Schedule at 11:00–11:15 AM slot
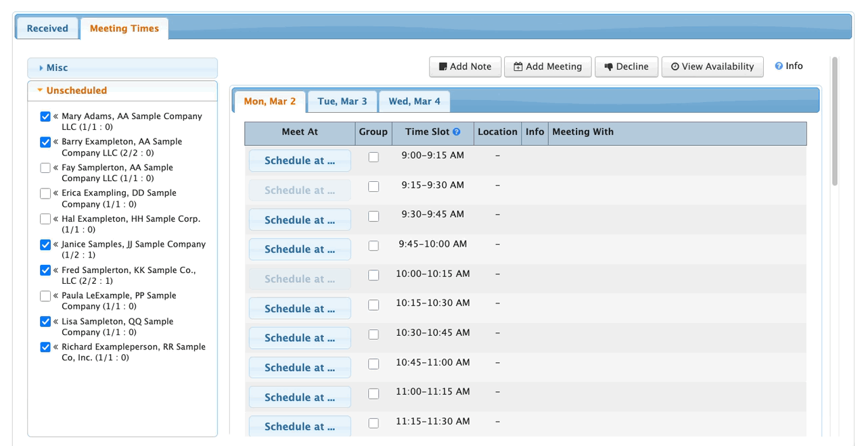This screenshot has width=866, height=446. click(x=300, y=397)
